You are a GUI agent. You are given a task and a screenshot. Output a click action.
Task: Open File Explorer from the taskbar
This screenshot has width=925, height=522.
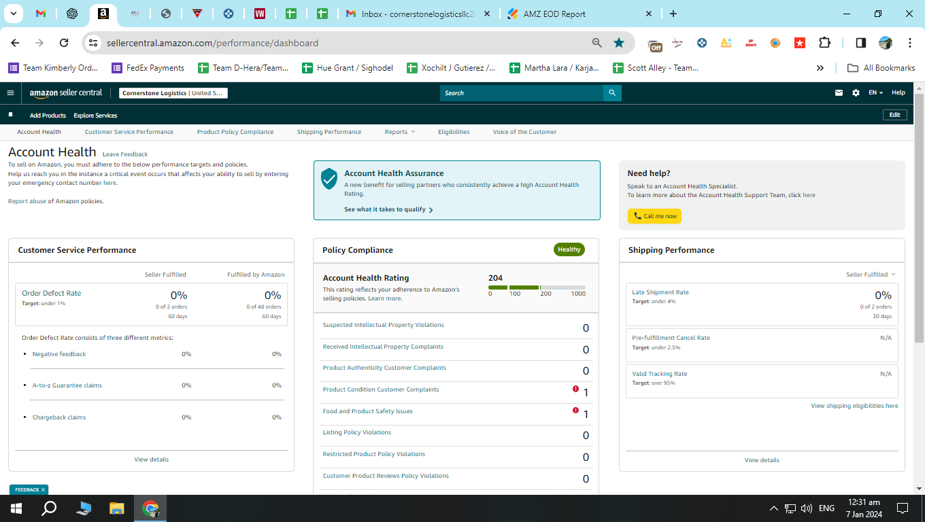tap(117, 508)
